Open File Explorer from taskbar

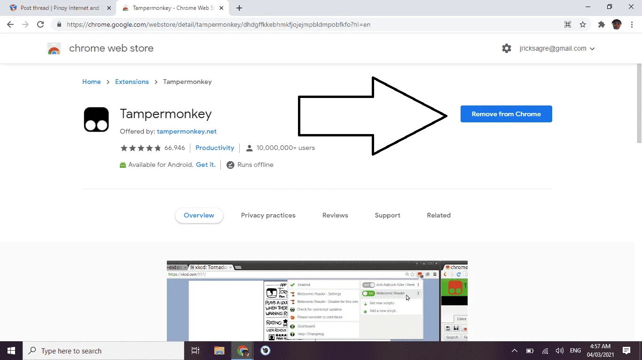pyautogui.click(x=219, y=351)
